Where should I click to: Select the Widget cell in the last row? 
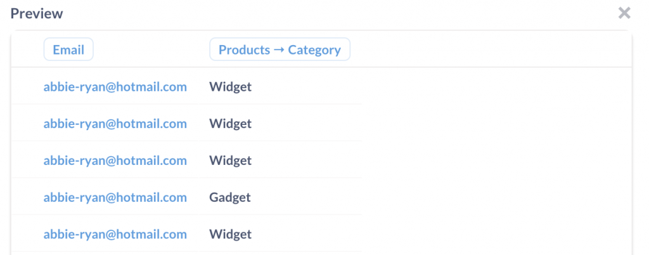pos(231,234)
